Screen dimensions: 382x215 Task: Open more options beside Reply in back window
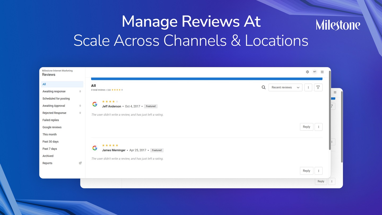pyautogui.click(x=332, y=181)
